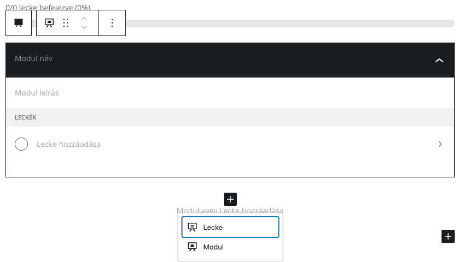Image resolution: width=476 pixels, height=262 pixels.
Task: Move the module block down
Action: point(84,27)
